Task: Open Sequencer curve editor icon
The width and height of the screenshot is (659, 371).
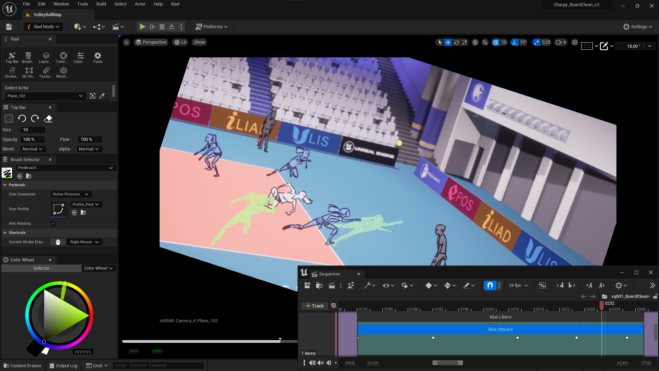Action: click(x=542, y=285)
